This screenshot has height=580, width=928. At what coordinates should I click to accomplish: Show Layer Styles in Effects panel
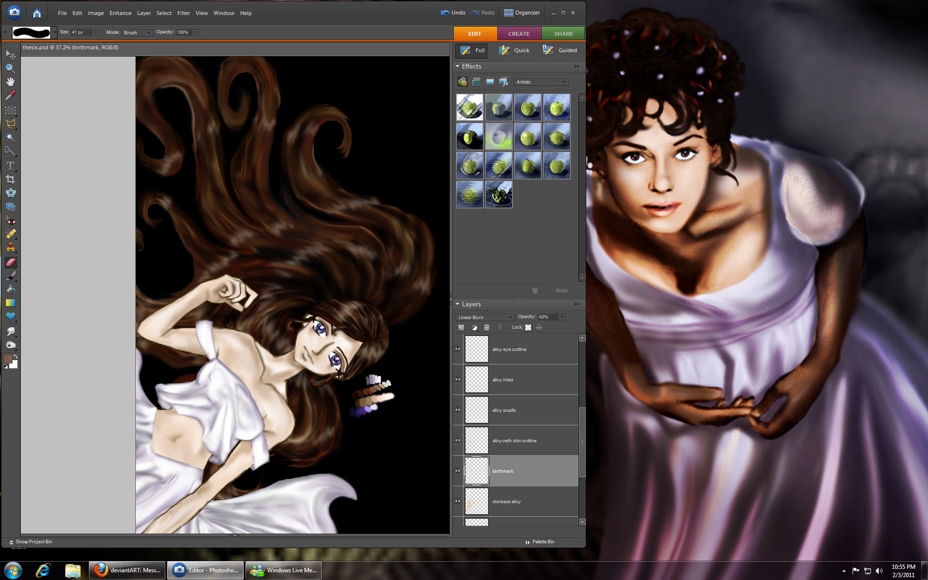(x=476, y=82)
